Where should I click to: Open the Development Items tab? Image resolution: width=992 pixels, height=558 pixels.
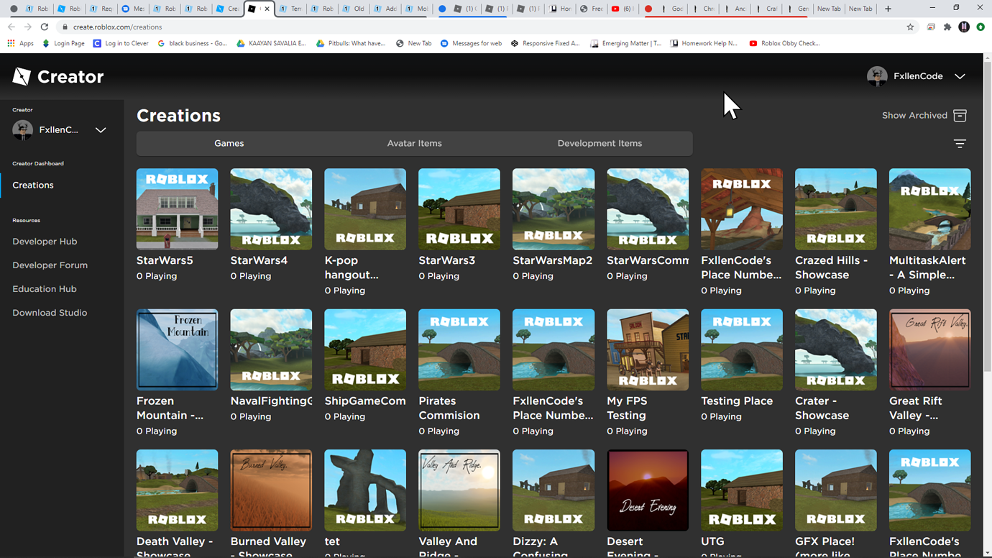[600, 143]
